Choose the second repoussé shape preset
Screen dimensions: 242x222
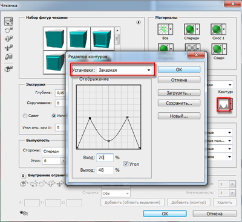click(x=79, y=39)
